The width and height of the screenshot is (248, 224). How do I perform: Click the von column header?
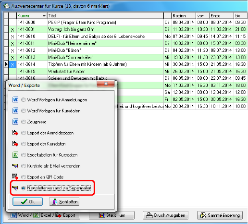pos(203,16)
